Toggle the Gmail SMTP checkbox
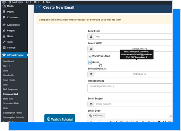The image size is (181, 131). tap(90, 62)
